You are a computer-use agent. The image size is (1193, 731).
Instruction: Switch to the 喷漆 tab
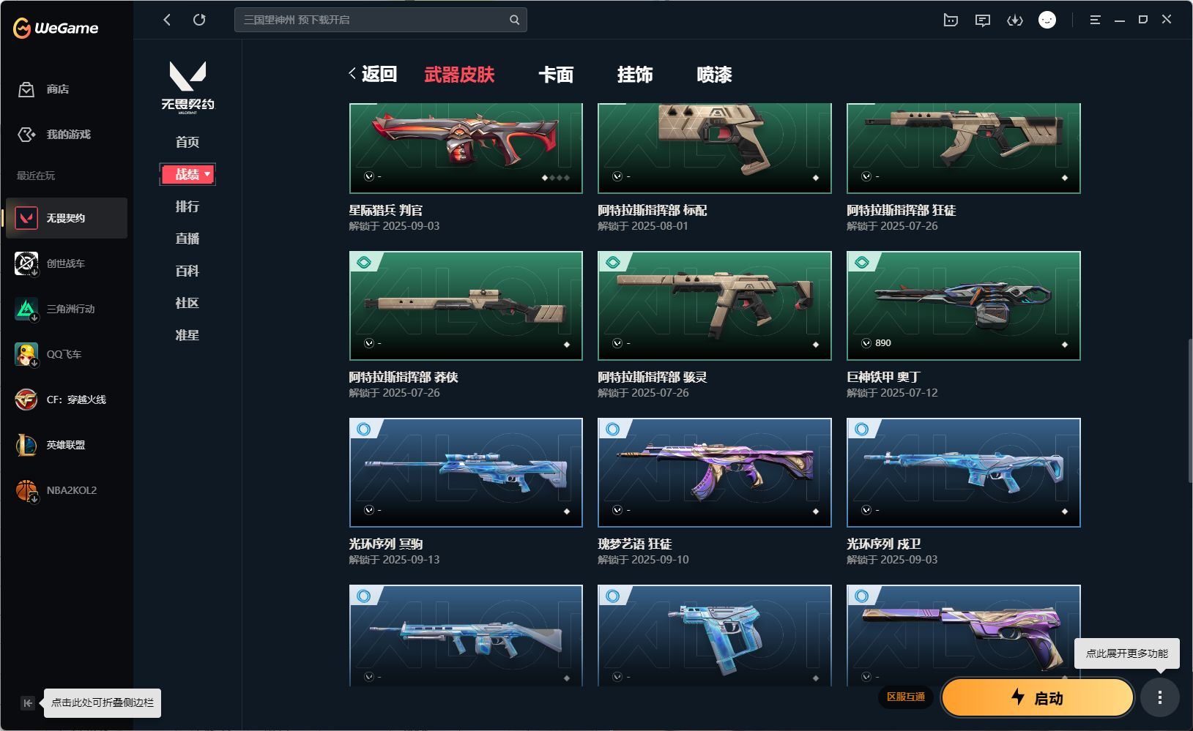(x=714, y=75)
